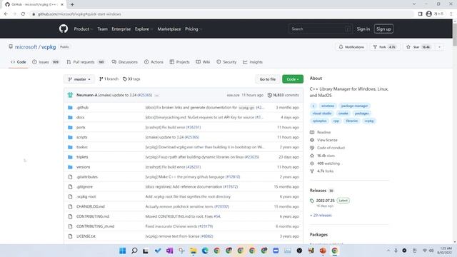Viewport: 457px width, 257px height.
Task: Open a new browser tab
Action: point(72,4)
